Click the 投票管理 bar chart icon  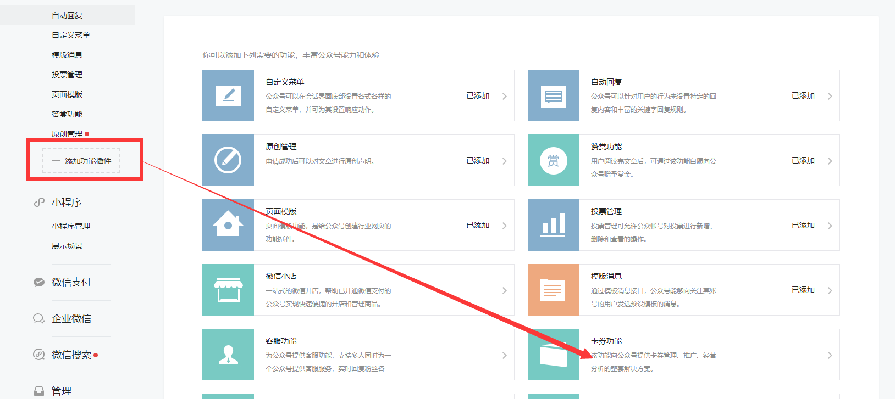(x=553, y=225)
